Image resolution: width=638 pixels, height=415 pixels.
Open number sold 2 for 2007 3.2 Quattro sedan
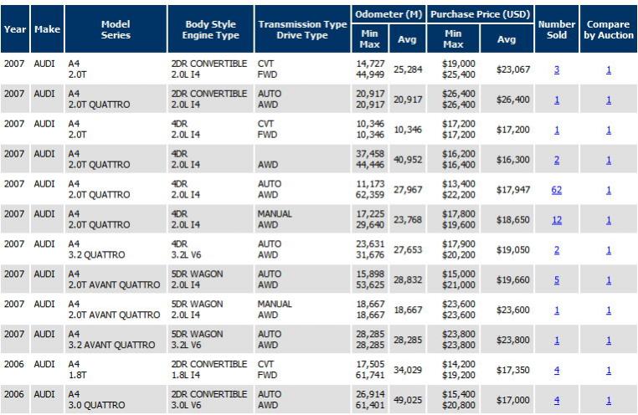tap(557, 250)
